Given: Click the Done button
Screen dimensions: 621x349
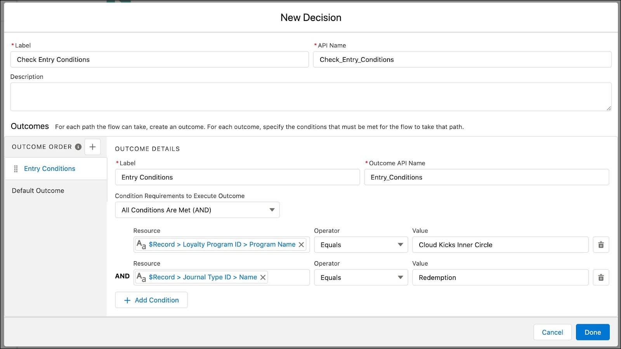Looking at the screenshot, I should 592,332.
